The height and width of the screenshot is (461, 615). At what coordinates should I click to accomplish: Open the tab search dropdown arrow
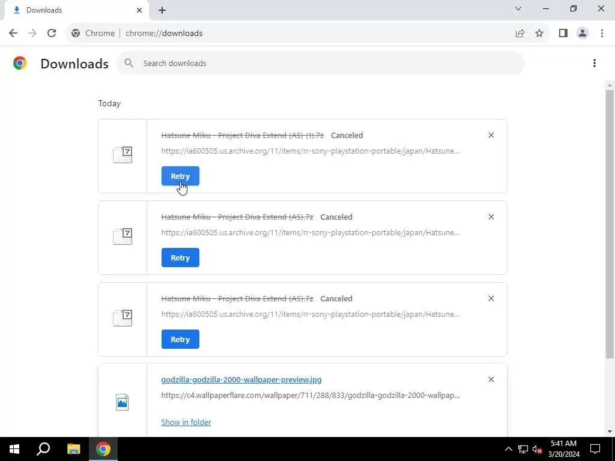pos(518,8)
